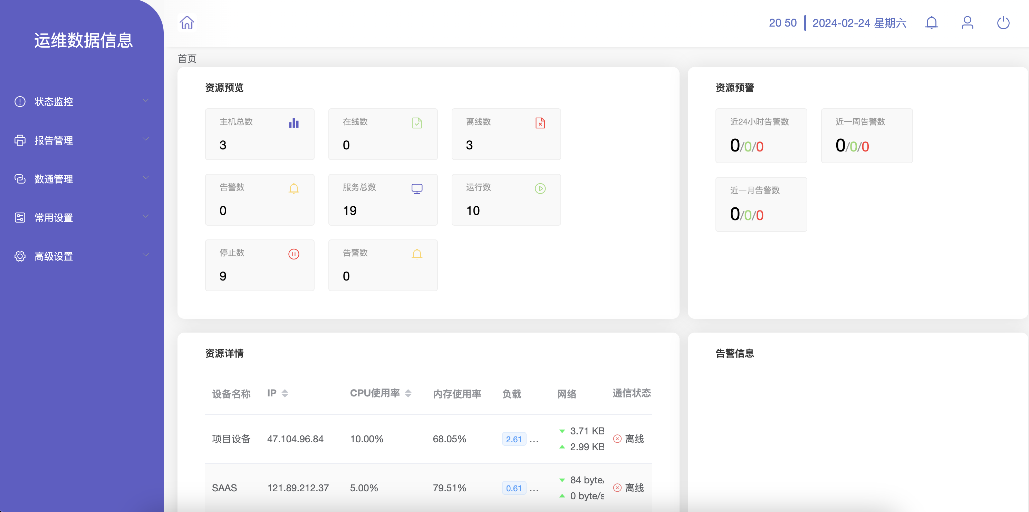Select IP address 47.104.96.84
The image size is (1029, 512).
coord(295,439)
